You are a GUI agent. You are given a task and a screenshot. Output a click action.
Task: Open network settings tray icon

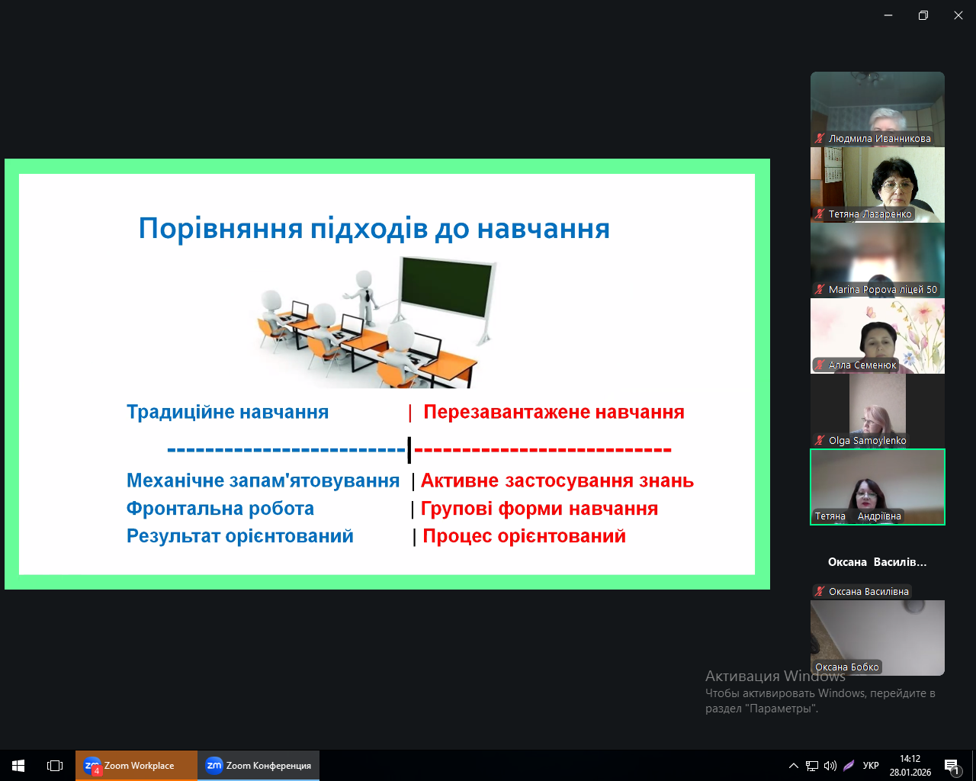(812, 765)
